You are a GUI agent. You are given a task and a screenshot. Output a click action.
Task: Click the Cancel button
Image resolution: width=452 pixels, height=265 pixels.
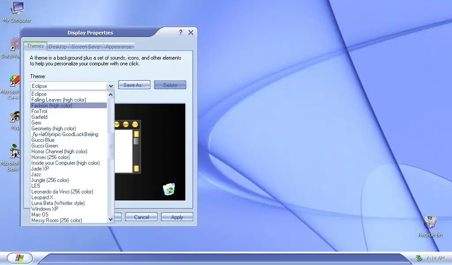click(141, 217)
